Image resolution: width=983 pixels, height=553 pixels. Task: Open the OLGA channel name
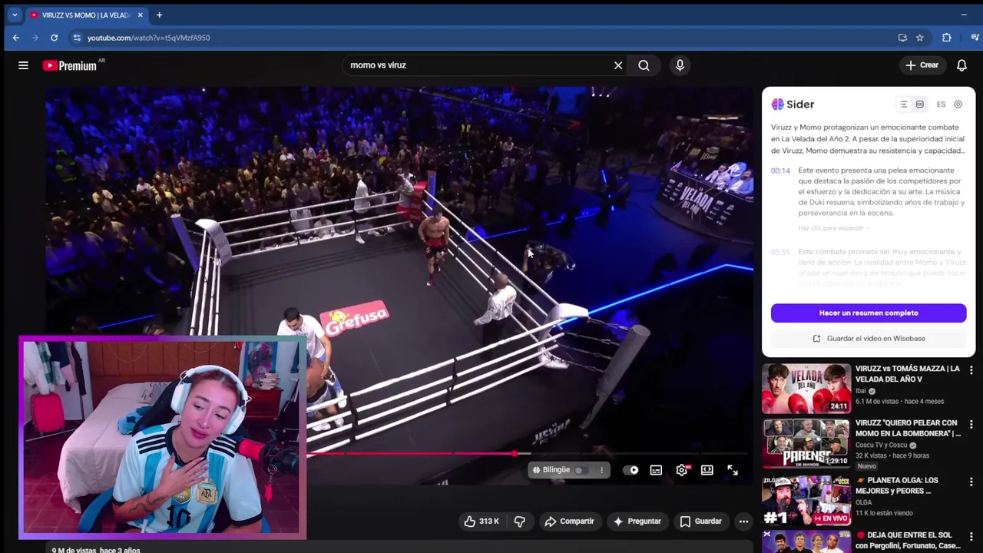point(865,502)
